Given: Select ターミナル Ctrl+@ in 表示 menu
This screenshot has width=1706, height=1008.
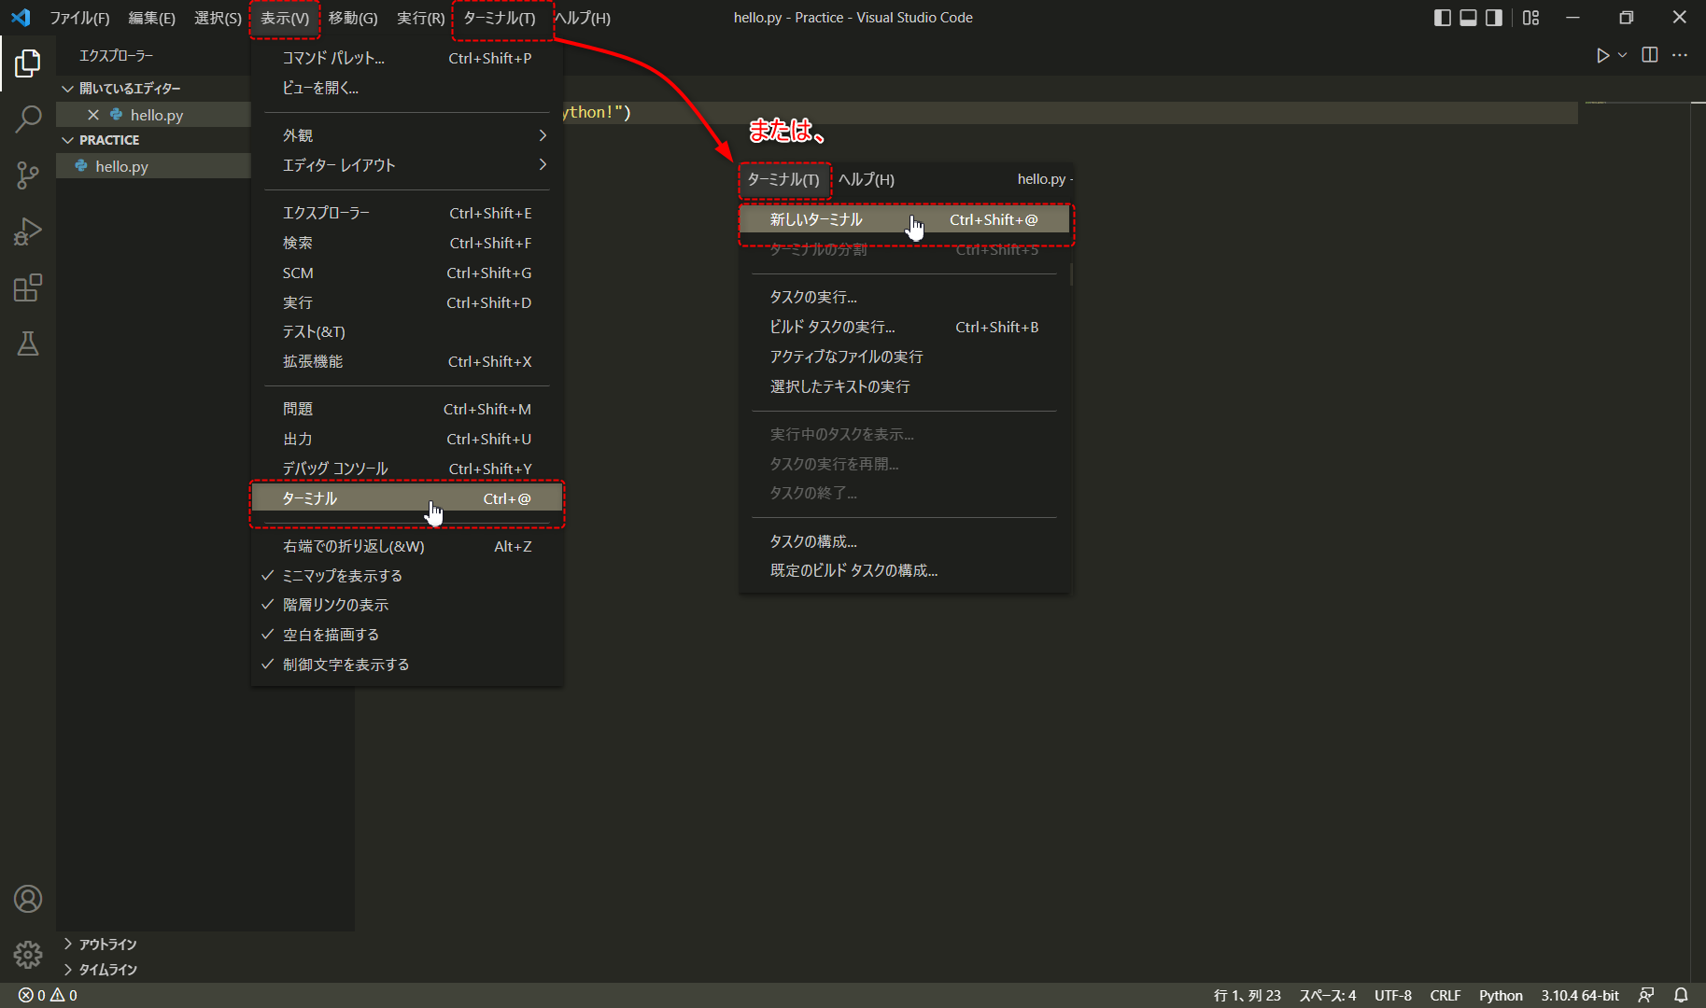Looking at the screenshot, I should click(x=407, y=498).
